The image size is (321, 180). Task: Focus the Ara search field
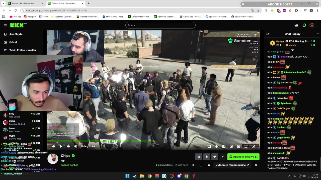pos(160,25)
